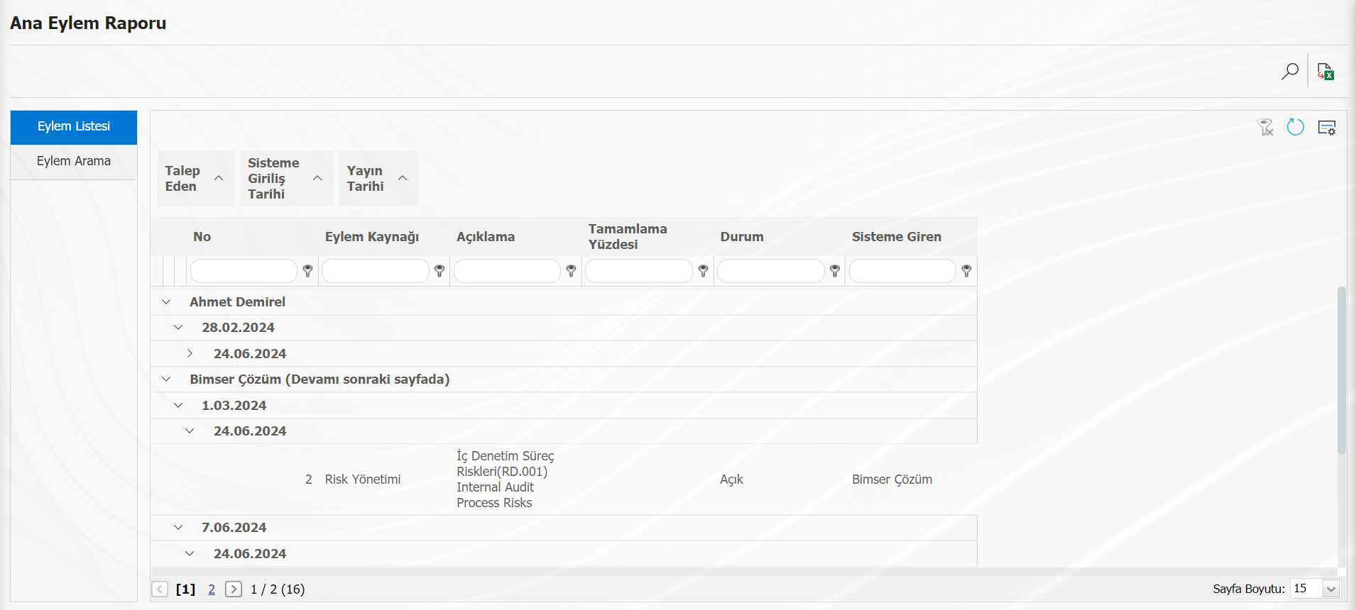Collapse the 24.06.2024 group under 1.03.2024
1356x610 pixels.
[x=190, y=431]
